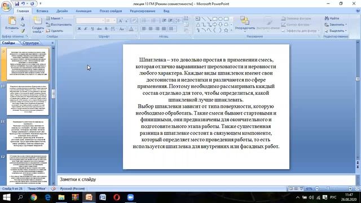361x203 pixels.
Task: Save the presentation from quick access toolbar
Action: (x=17, y=4)
